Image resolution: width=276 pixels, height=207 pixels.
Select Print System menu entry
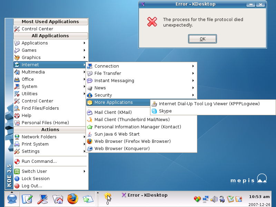tap(50, 144)
